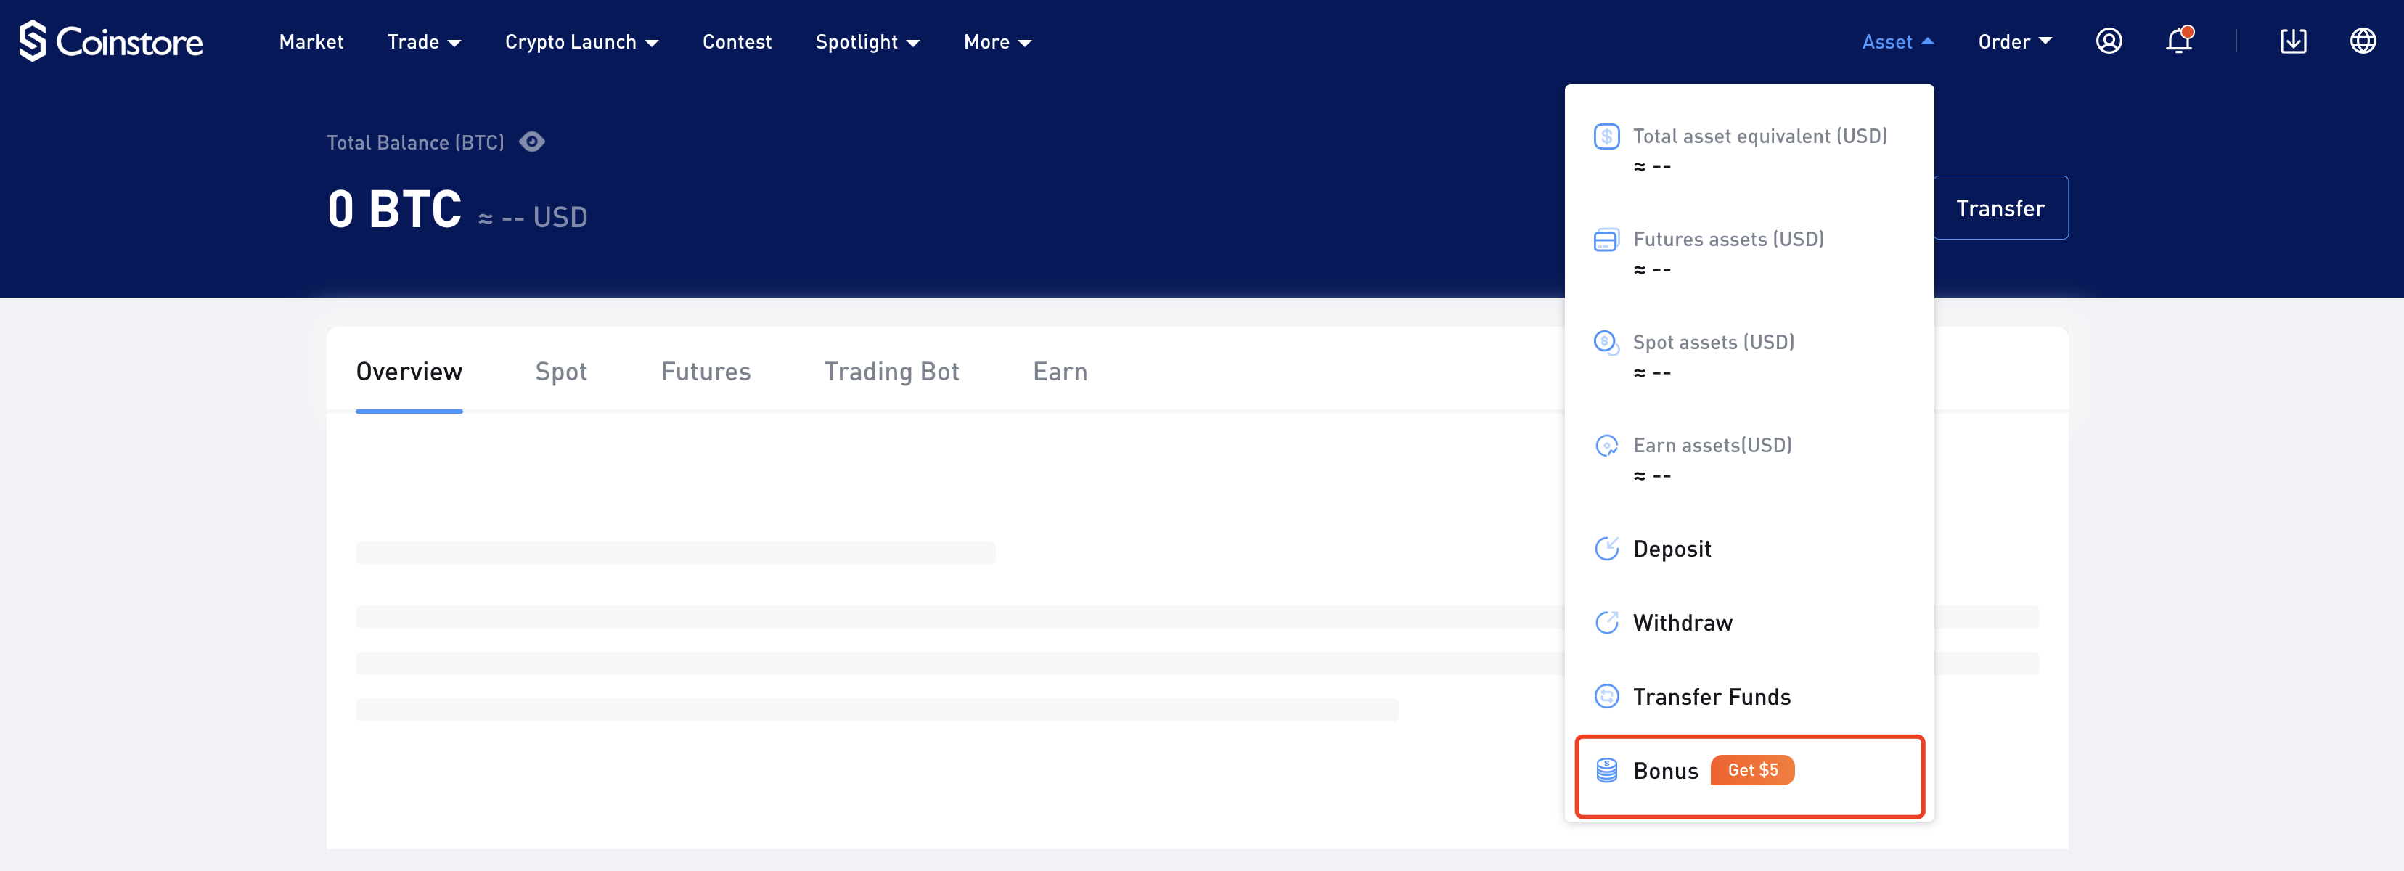Toggle the Total Balance visibility eye
Screen dimensions: 2404x871
(532, 142)
